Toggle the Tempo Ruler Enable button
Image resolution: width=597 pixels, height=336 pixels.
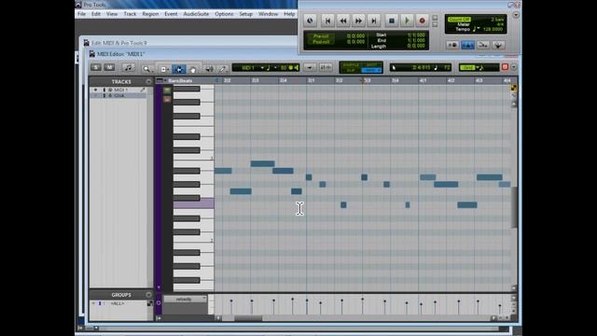[x=498, y=45]
